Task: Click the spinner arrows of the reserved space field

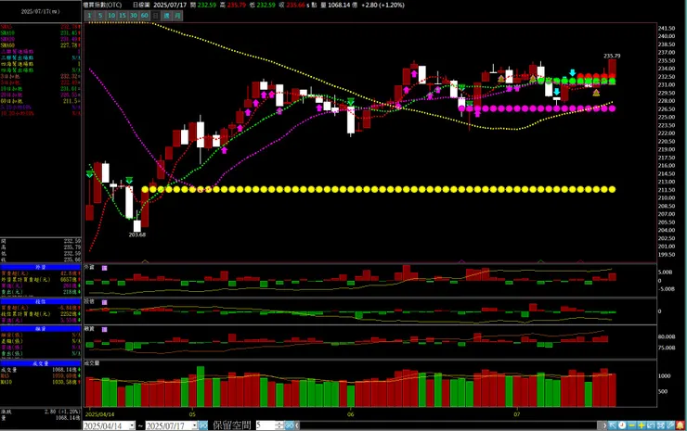Action: click(279, 425)
